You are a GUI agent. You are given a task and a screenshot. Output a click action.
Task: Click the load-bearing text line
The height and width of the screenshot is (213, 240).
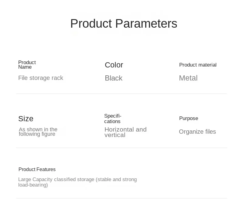(33, 185)
